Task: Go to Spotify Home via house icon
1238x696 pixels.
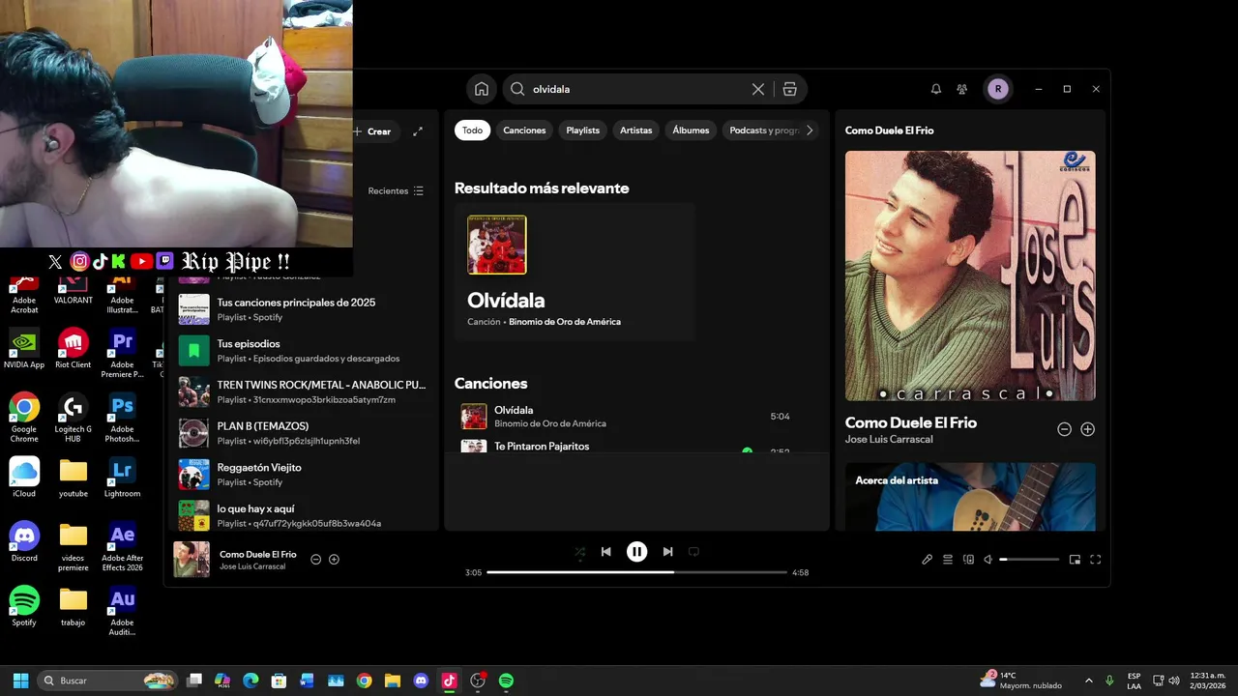Action: click(482, 89)
